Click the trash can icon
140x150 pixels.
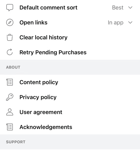coord(10,37)
